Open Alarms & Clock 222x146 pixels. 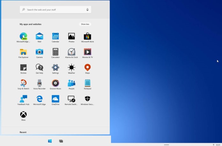[x=71, y=52]
